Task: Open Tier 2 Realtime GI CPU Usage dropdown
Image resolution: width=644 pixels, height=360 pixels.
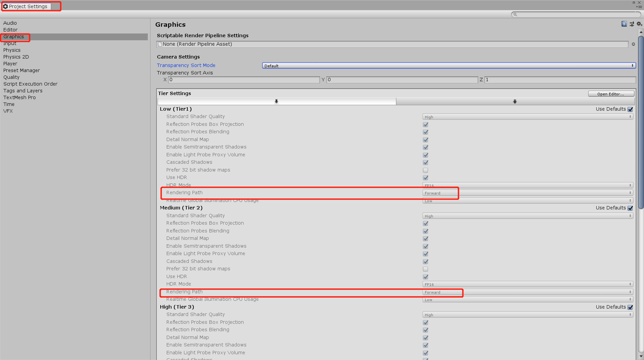Action: click(528, 299)
